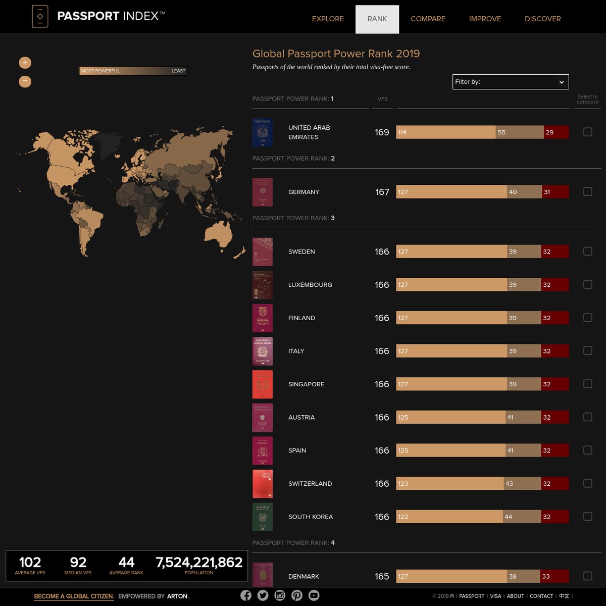
Task: Click the Sweden country name
Action: [301, 251]
